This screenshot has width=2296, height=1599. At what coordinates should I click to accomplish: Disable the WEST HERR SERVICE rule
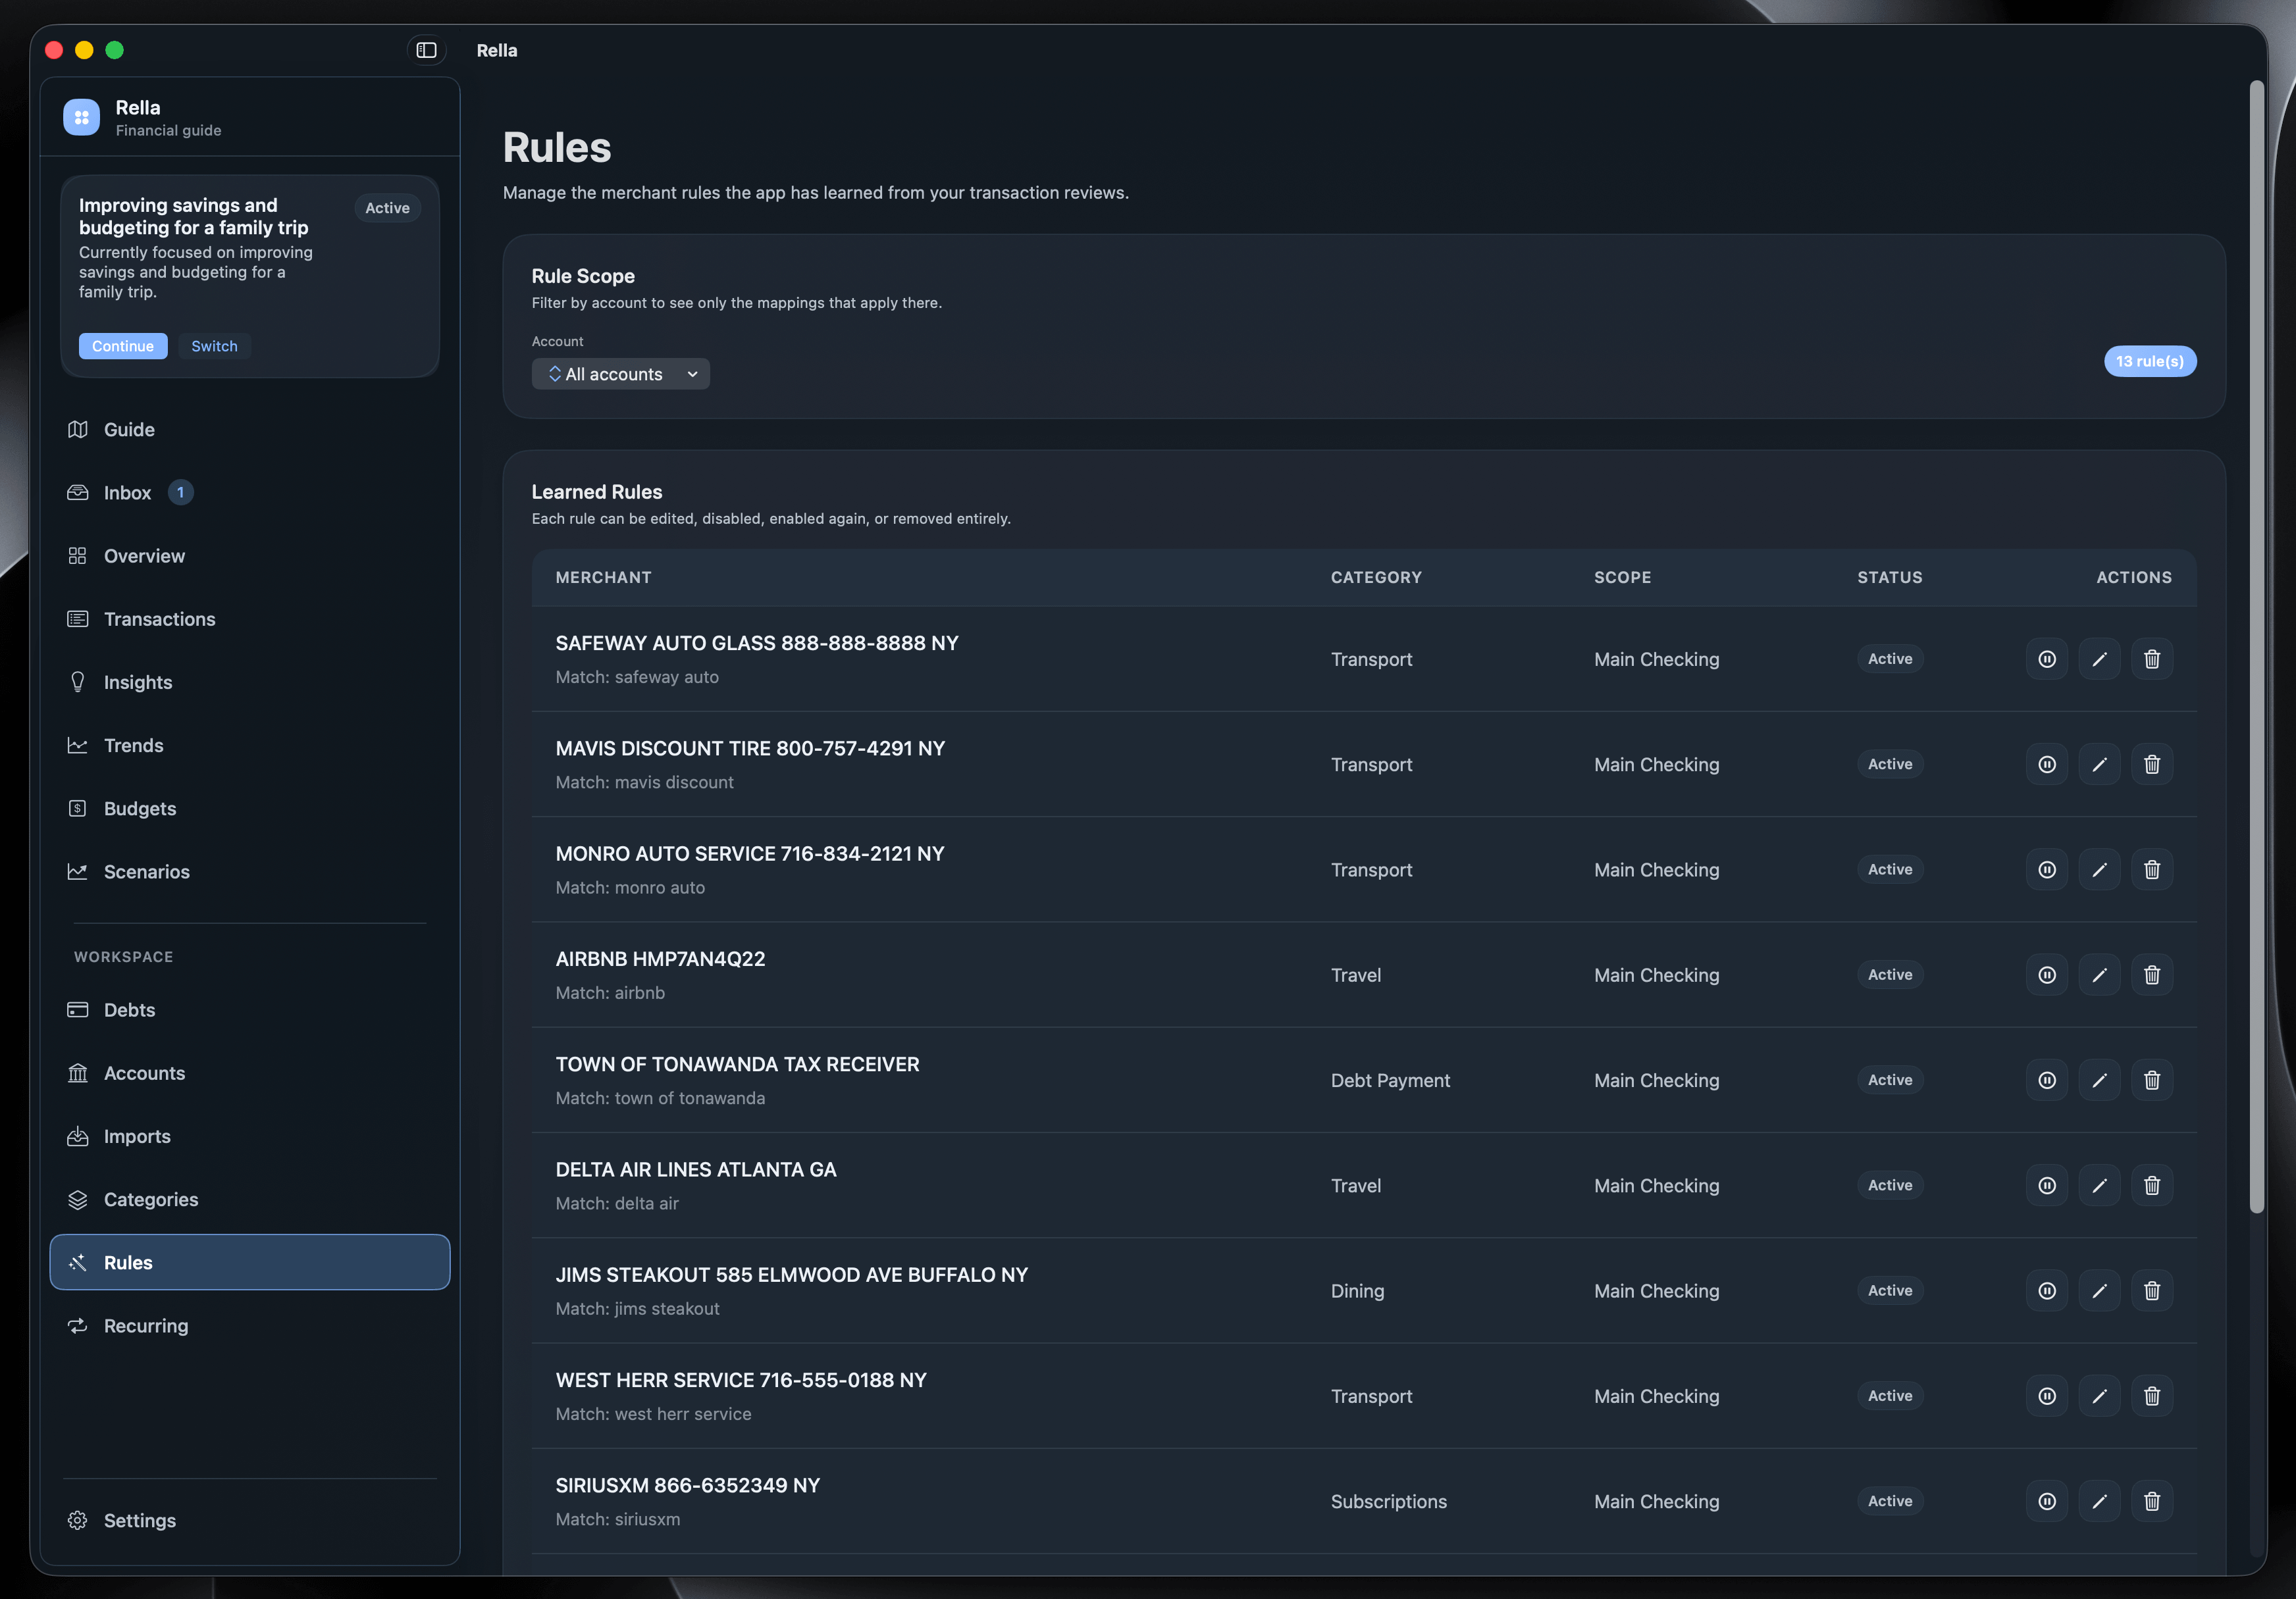(x=2046, y=1396)
